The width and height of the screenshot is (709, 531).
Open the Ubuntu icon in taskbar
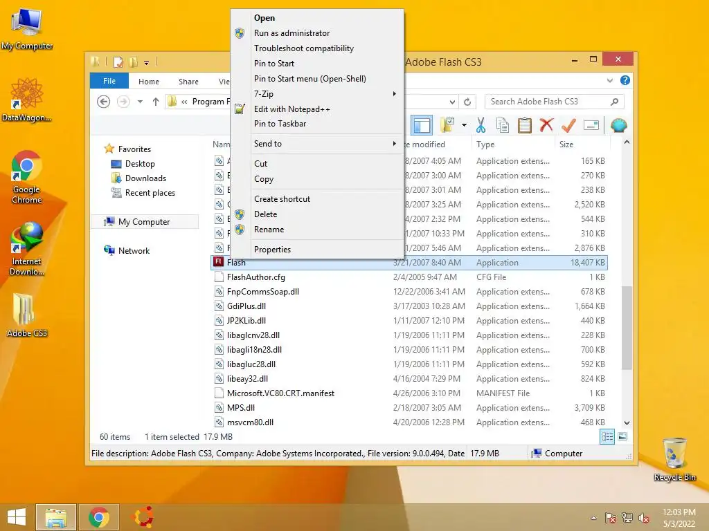pyautogui.click(x=143, y=517)
